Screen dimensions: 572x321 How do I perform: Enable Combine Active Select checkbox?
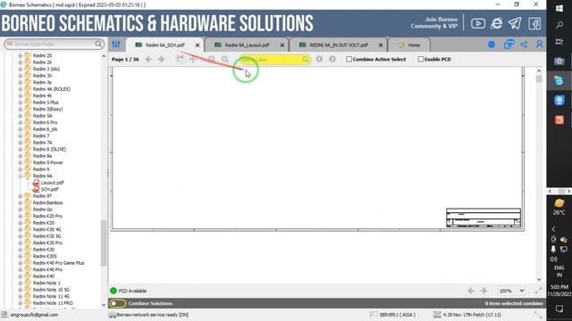[x=349, y=59]
